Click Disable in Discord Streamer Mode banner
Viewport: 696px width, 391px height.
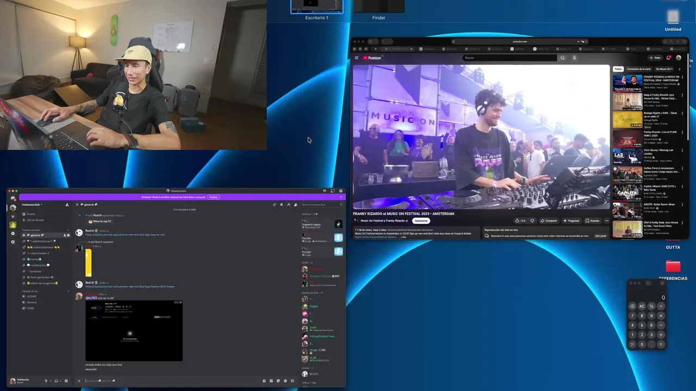coord(213,197)
